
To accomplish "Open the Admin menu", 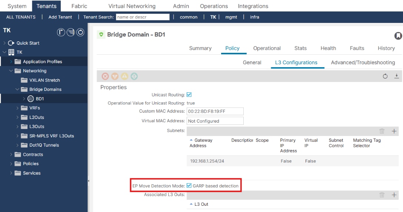I will (x=181, y=6).
